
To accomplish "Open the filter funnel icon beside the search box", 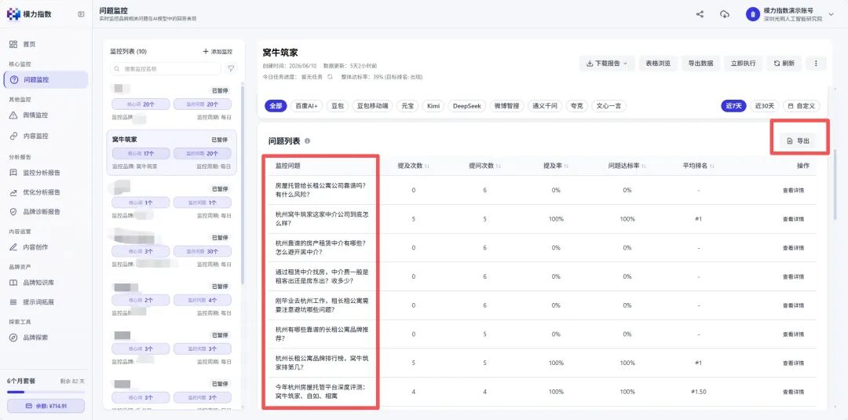I will [x=231, y=68].
